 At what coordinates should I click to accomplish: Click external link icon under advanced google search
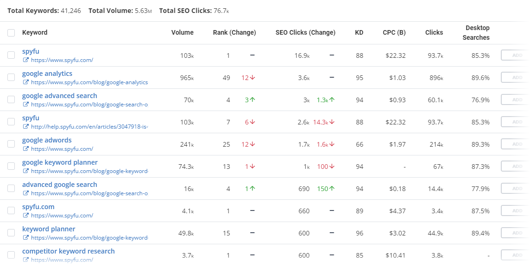click(26, 193)
